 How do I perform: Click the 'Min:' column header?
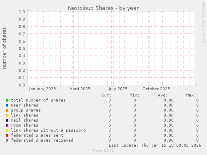click(x=135, y=95)
